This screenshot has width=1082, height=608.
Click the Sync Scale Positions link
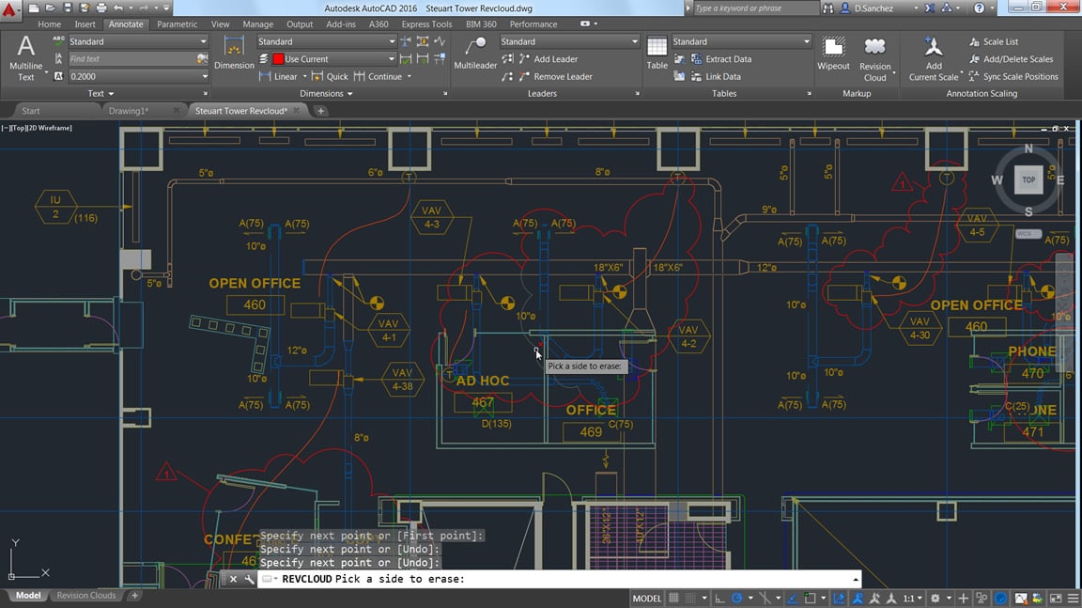[x=1022, y=76]
